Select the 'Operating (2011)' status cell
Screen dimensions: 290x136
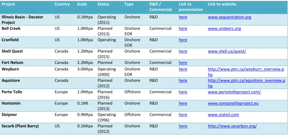point(107,20)
